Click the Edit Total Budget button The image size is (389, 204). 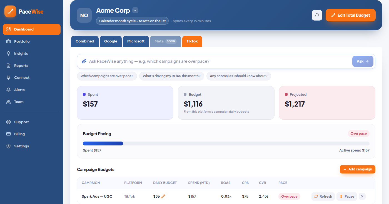click(351, 15)
